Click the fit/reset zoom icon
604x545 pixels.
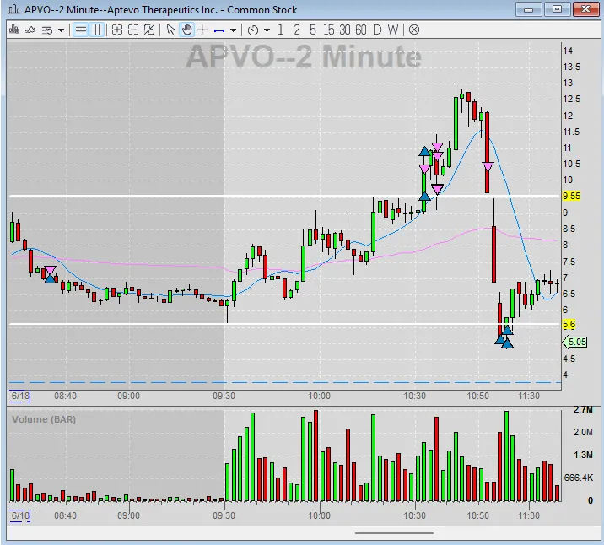pos(149,30)
